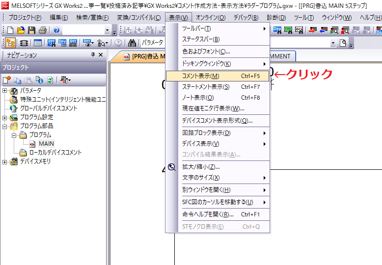
Task: Click the Read from PLC blue arrow icon
Action: pos(324,30)
